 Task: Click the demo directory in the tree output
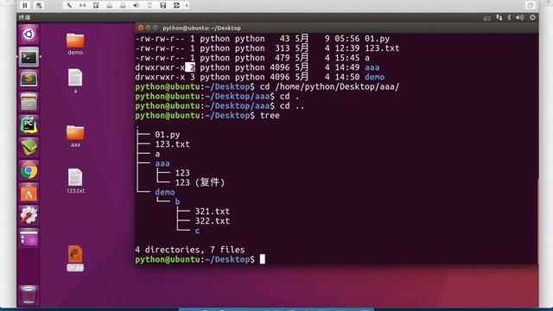click(165, 192)
